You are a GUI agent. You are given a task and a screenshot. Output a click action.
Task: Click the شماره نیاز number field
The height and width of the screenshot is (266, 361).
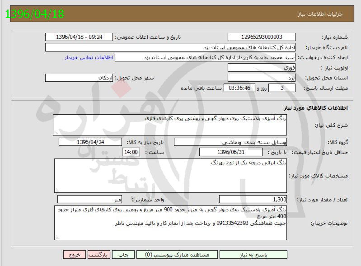[262, 37]
